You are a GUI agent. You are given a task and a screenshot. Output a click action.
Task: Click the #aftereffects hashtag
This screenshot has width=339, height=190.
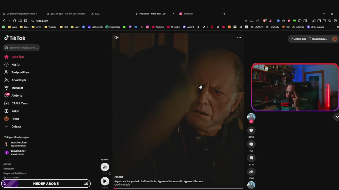[x=149, y=181]
